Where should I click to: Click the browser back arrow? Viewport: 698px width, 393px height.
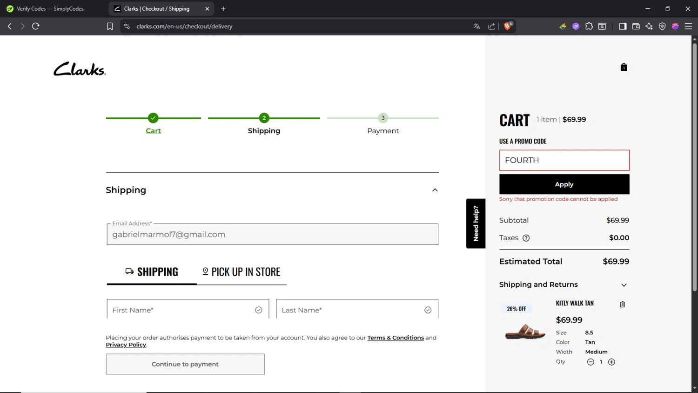pos(10,26)
